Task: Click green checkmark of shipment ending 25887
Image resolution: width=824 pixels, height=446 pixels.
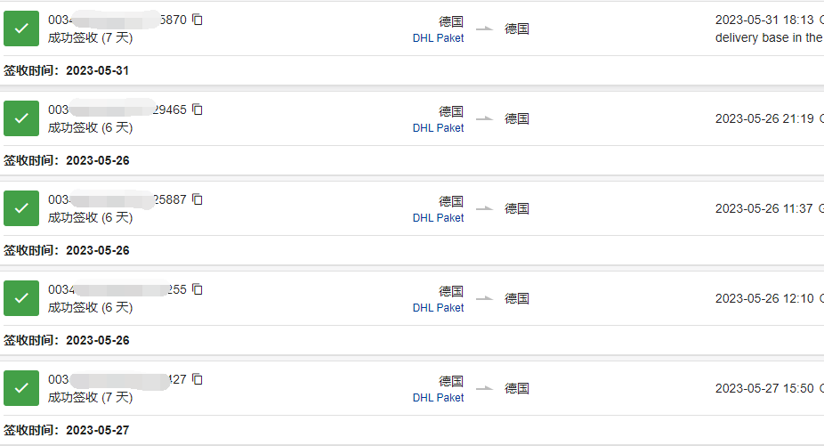Action: click(21, 208)
